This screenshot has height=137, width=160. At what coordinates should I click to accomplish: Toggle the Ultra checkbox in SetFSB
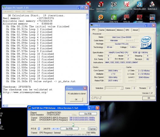pos(70,115)
